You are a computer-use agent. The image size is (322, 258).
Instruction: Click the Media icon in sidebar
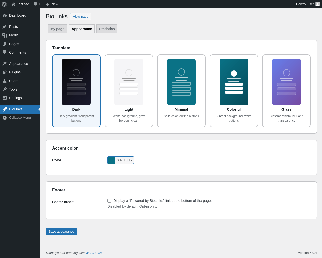[5, 35]
